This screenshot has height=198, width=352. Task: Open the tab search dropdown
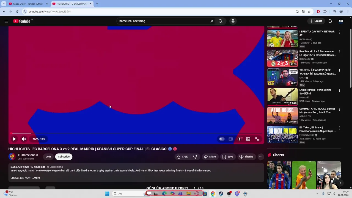(4, 4)
